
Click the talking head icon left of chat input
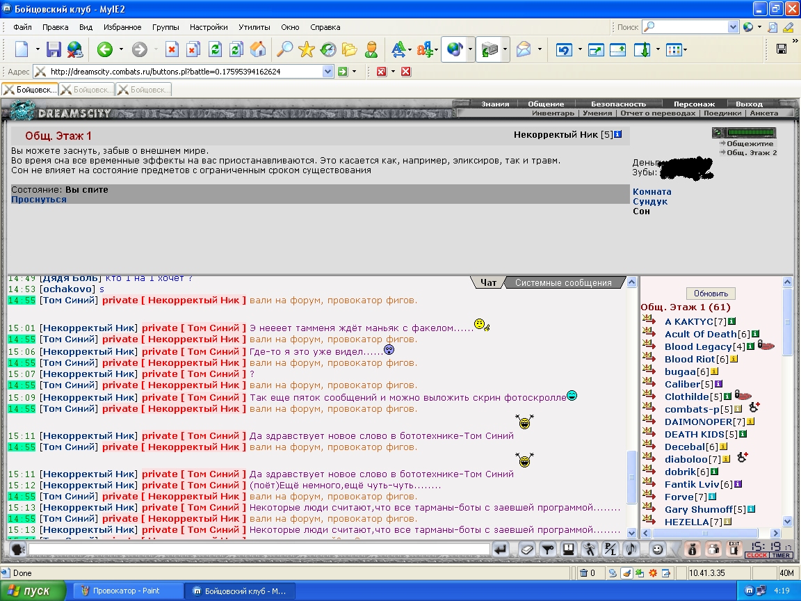pyautogui.click(x=18, y=550)
